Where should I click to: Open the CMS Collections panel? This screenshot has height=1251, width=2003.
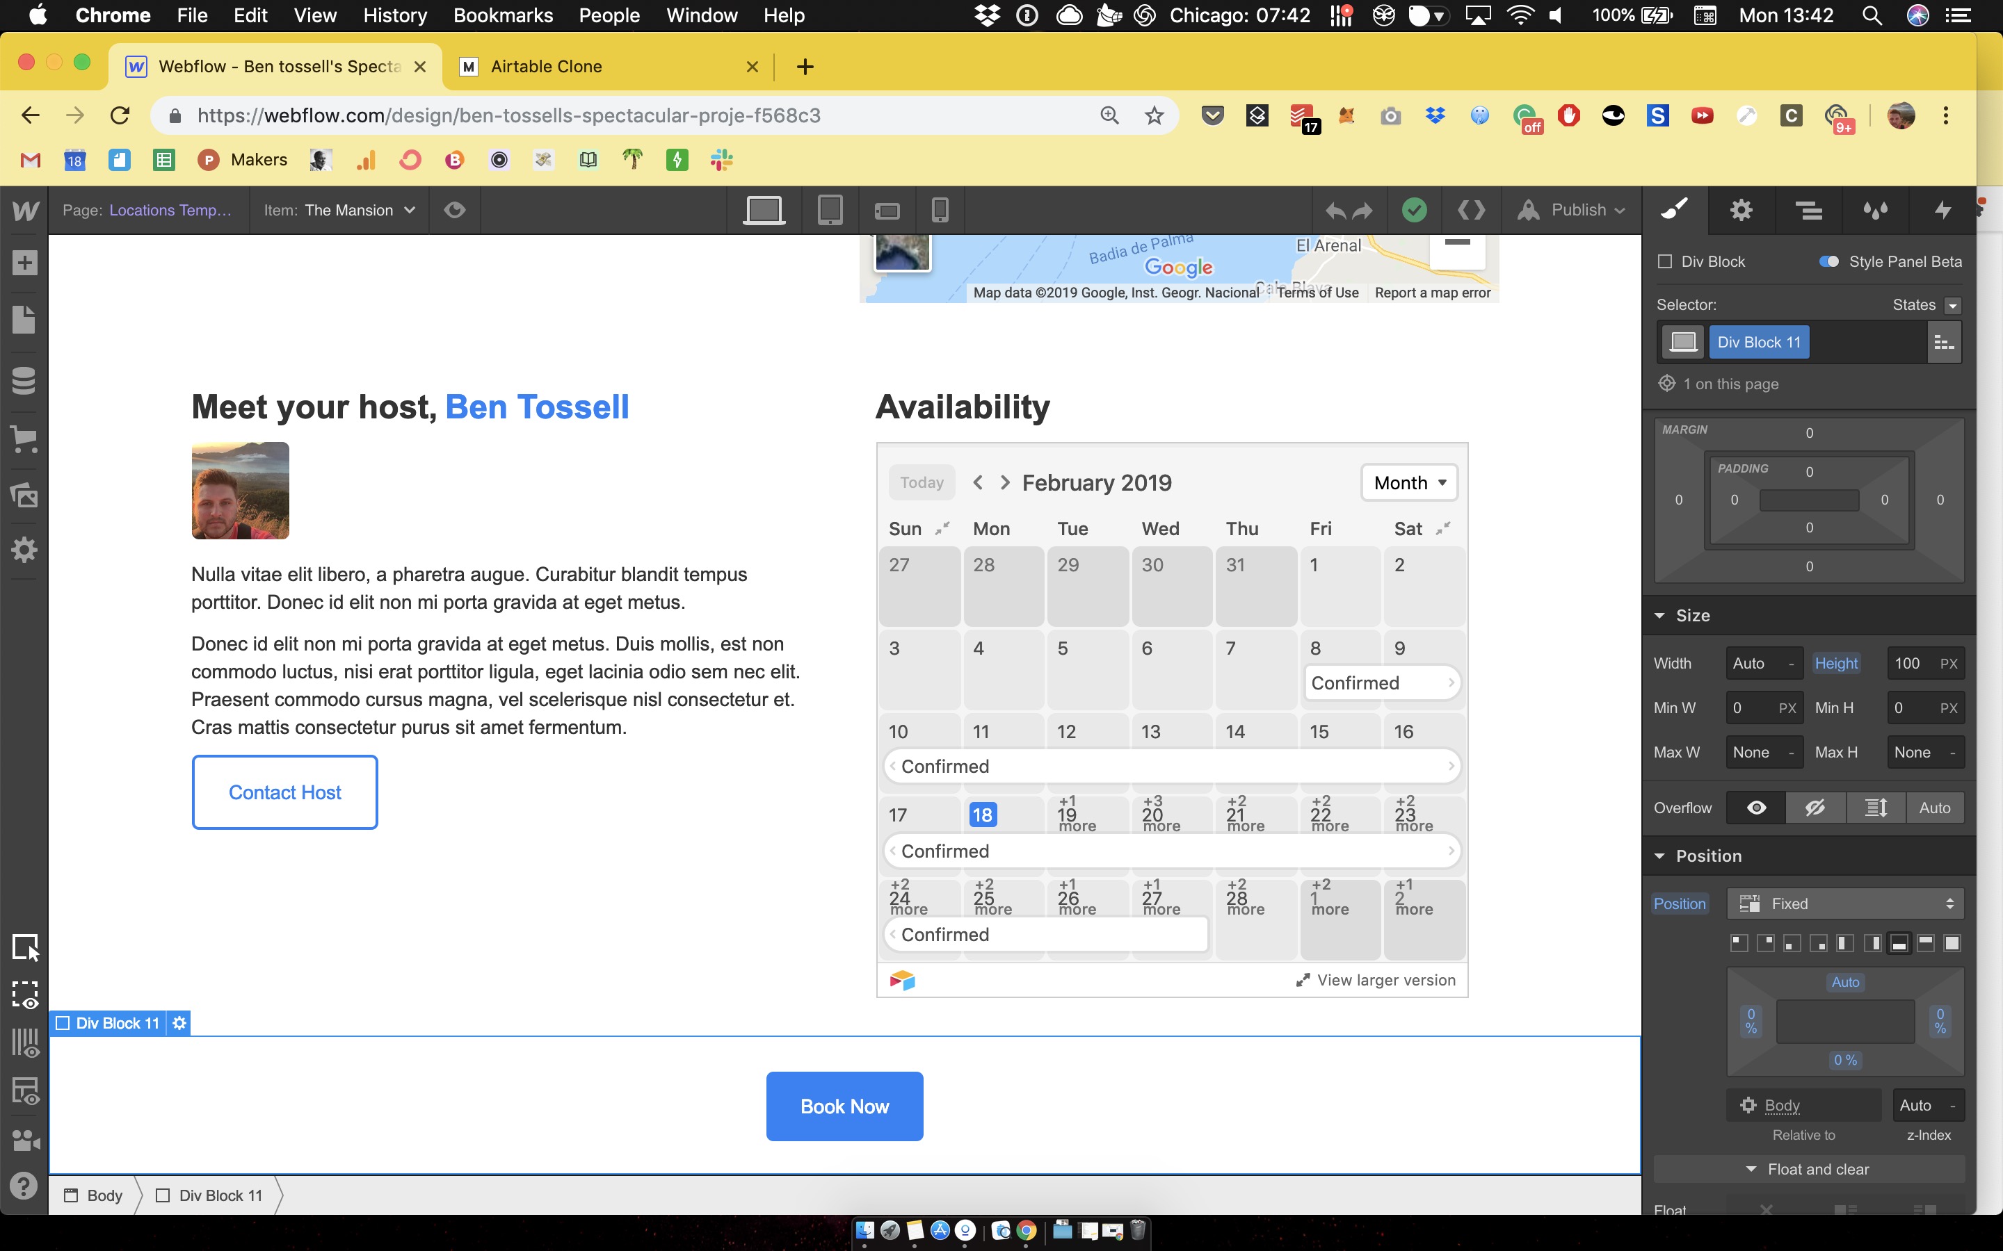tap(24, 381)
